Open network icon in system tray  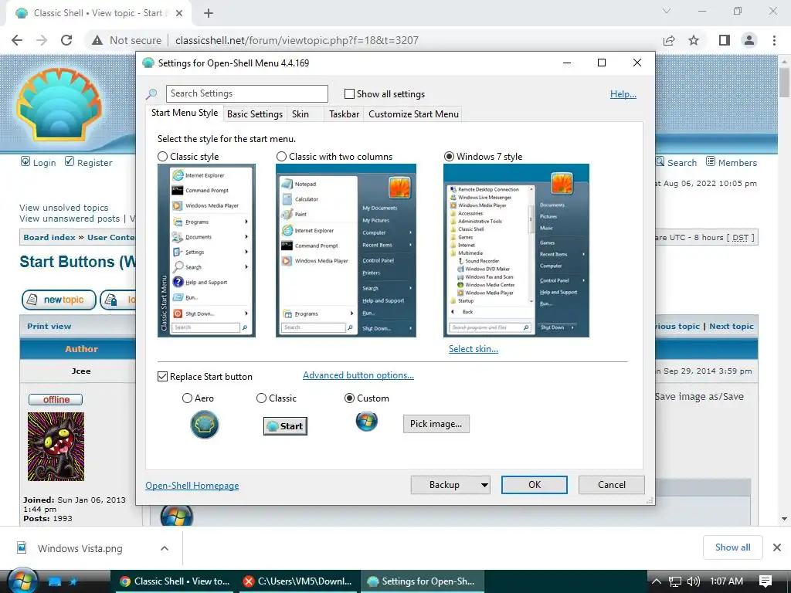pyautogui.click(x=675, y=581)
